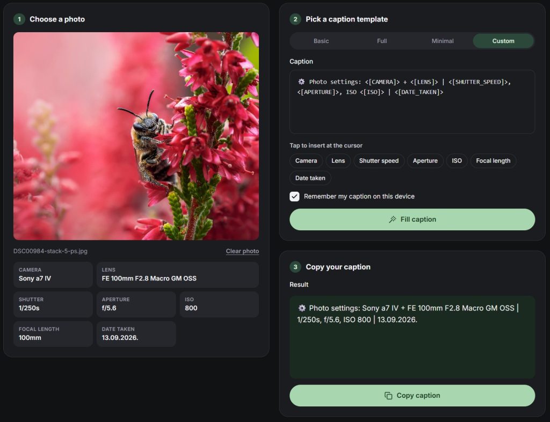550x422 pixels.
Task: Click the Lens value FE 100mm F2.8 Macro GM OSS
Action: [149, 278]
